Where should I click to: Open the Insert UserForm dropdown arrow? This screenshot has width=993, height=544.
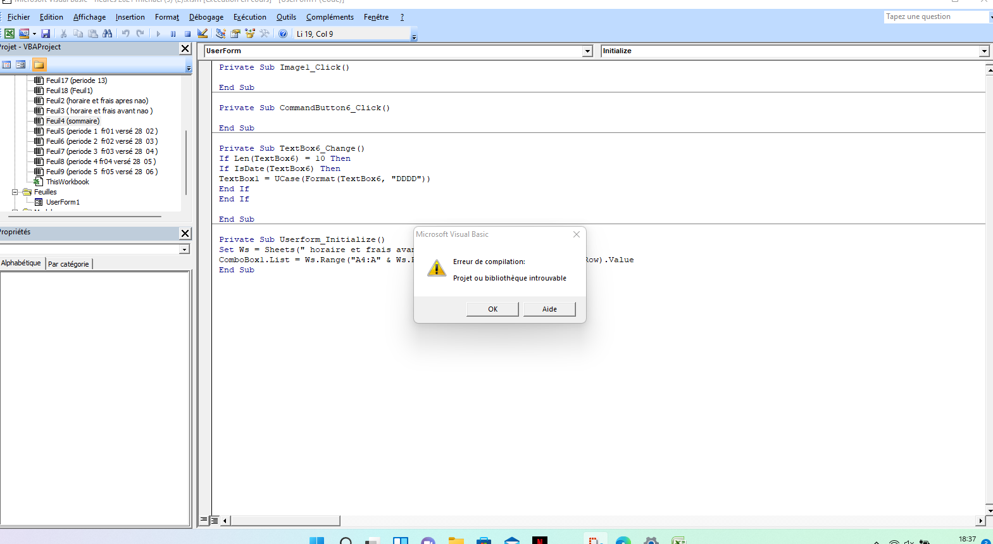pos(34,34)
